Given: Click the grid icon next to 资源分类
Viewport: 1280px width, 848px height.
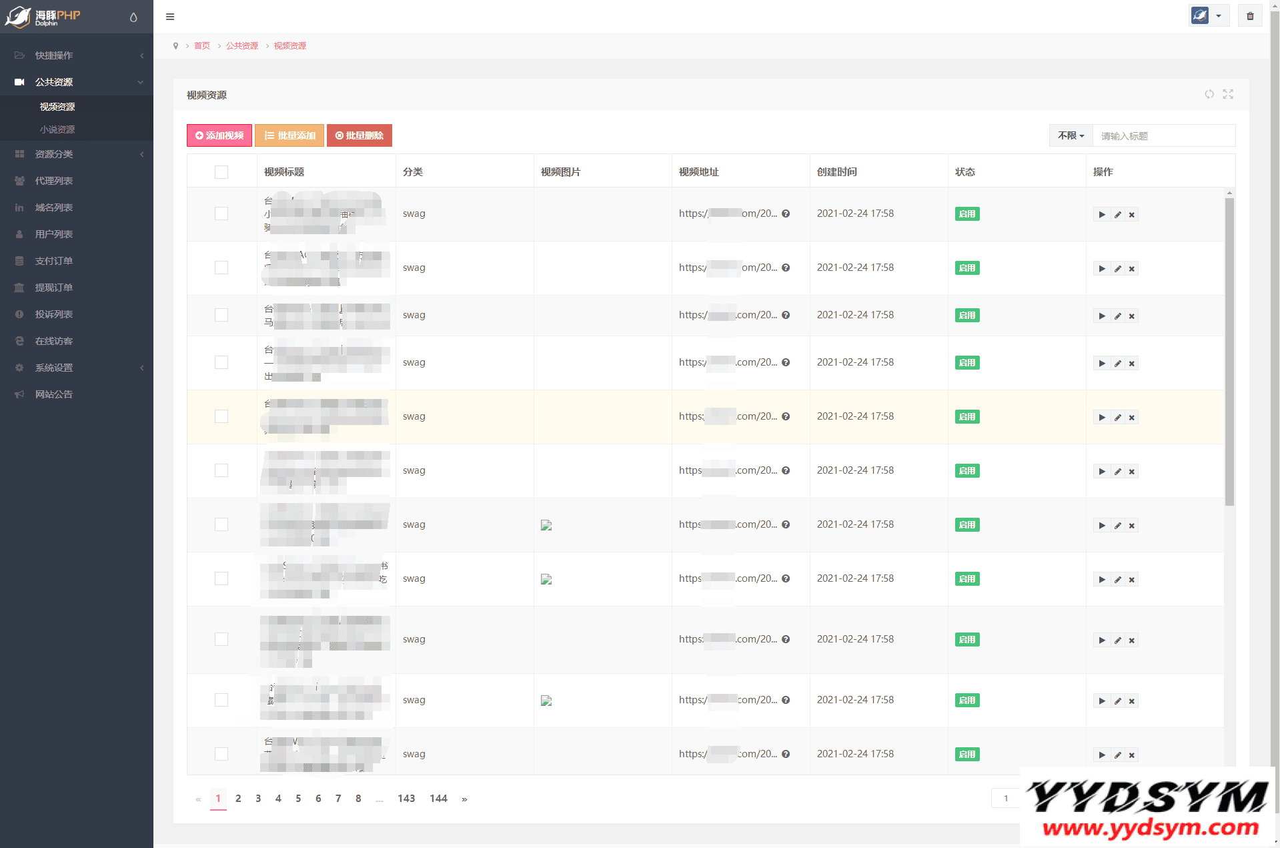Looking at the screenshot, I should pyautogui.click(x=19, y=154).
